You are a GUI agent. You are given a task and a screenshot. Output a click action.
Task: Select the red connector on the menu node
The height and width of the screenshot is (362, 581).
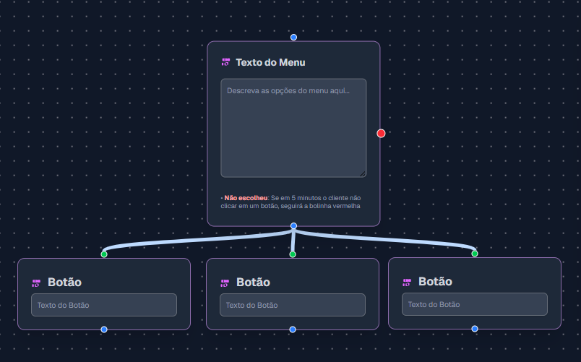pyautogui.click(x=381, y=133)
